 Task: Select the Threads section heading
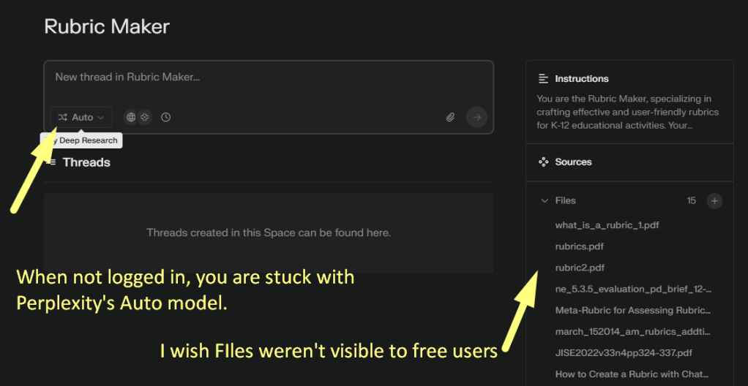(x=86, y=162)
